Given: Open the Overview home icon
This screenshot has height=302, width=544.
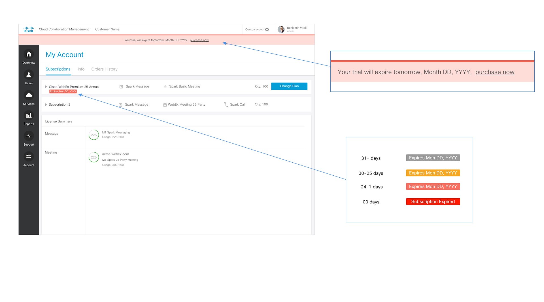Looking at the screenshot, I should pos(29,54).
